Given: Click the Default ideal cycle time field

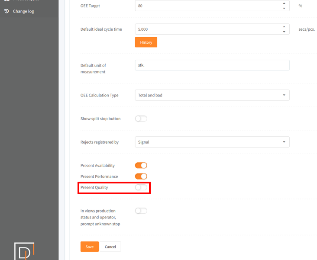Looking at the screenshot, I should [212, 29].
